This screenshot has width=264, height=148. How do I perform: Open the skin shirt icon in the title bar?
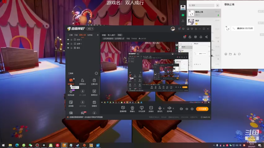point(192,29)
